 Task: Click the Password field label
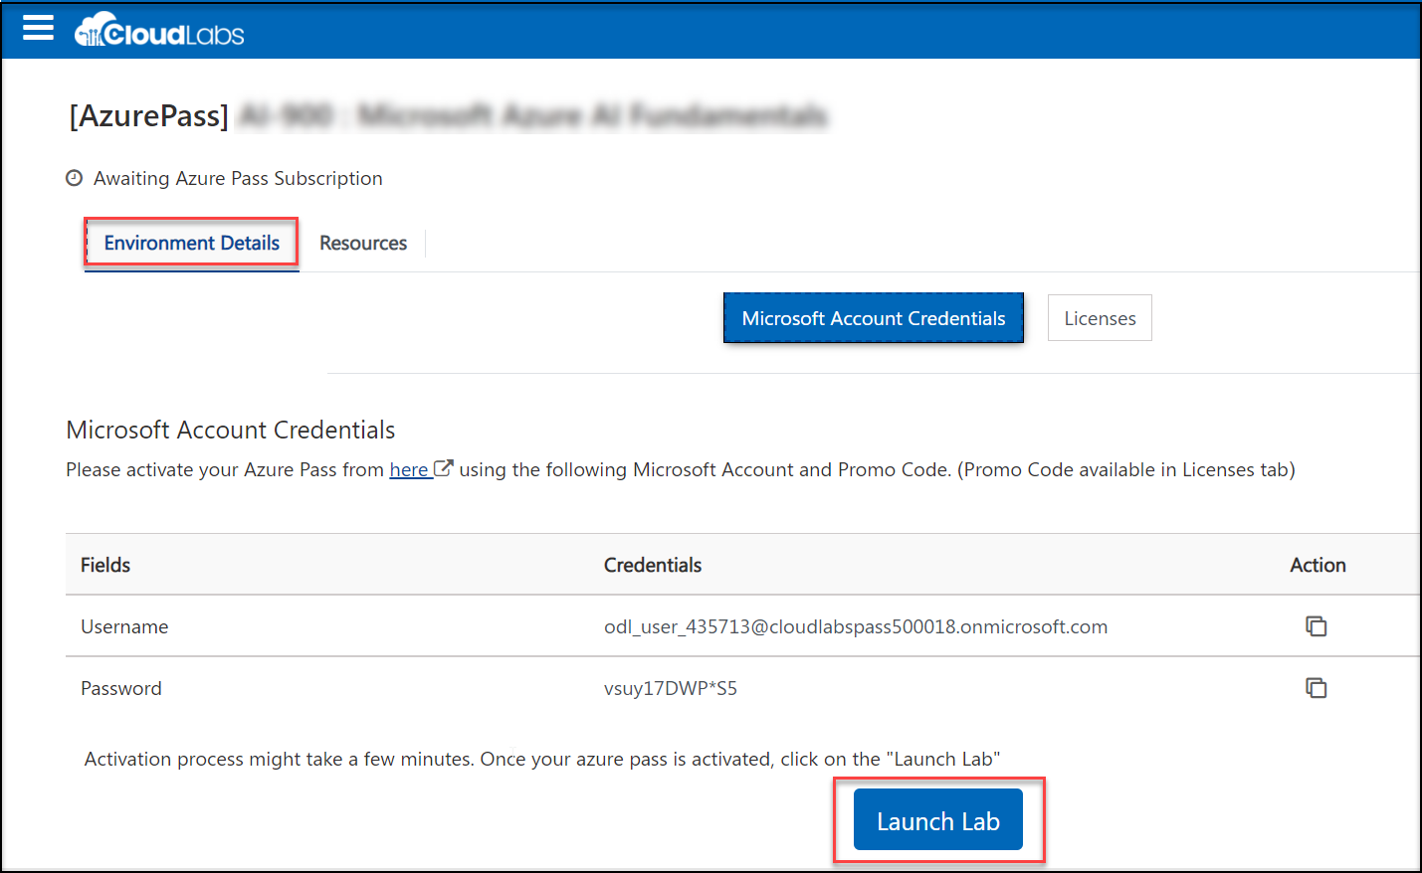(121, 688)
